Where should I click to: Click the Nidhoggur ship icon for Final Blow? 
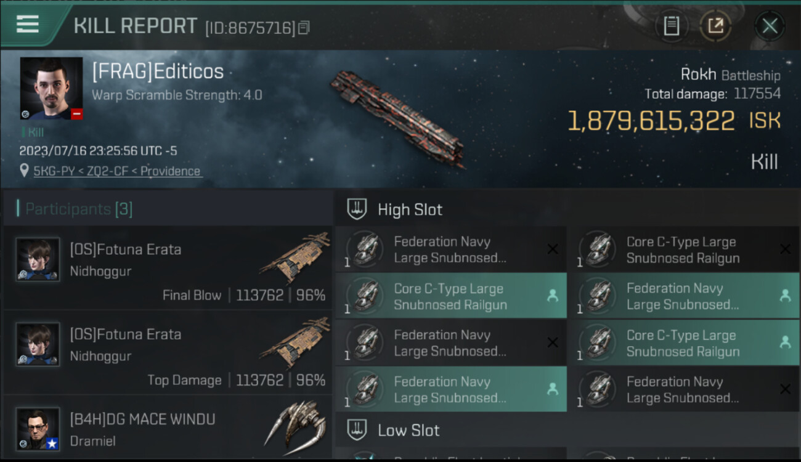pos(295,257)
